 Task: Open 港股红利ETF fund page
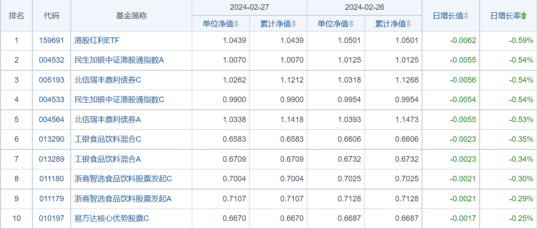click(97, 41)
